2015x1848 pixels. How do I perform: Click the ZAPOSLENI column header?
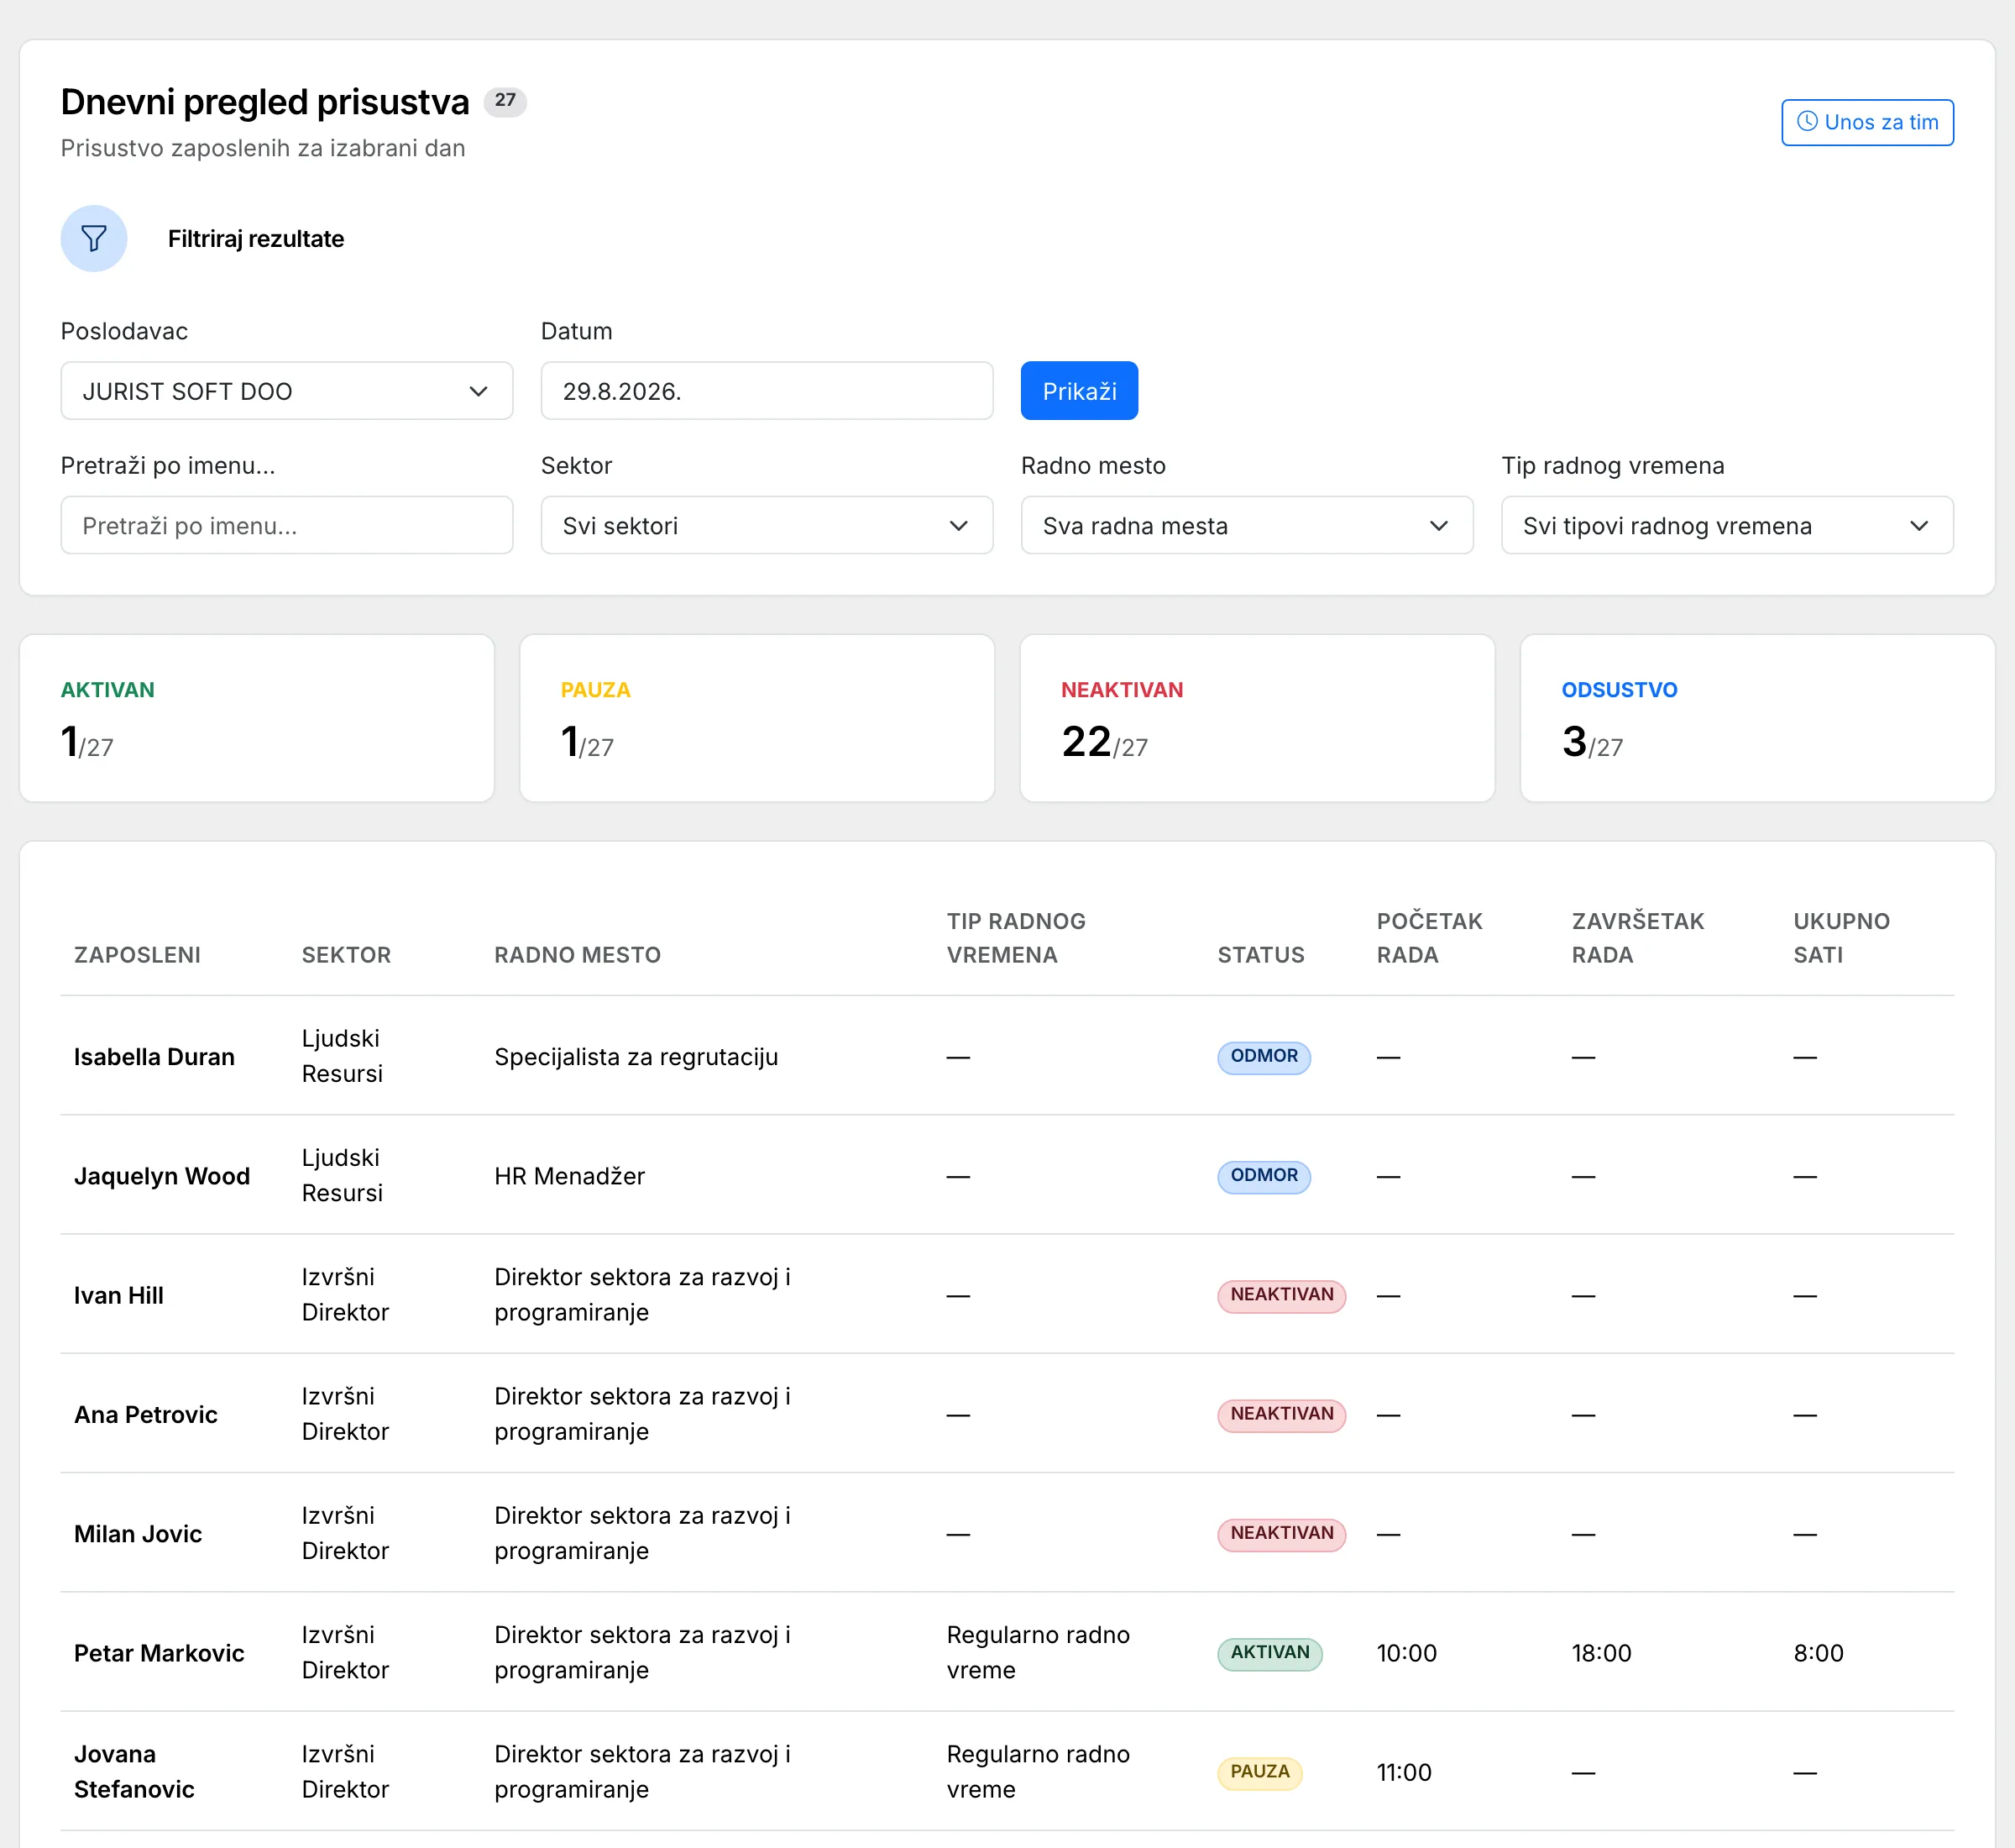click(x=137, y=955)
